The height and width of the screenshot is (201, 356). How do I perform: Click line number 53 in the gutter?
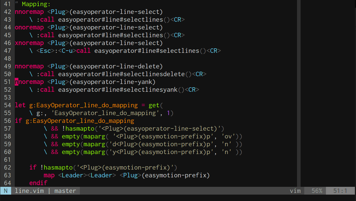8,98
